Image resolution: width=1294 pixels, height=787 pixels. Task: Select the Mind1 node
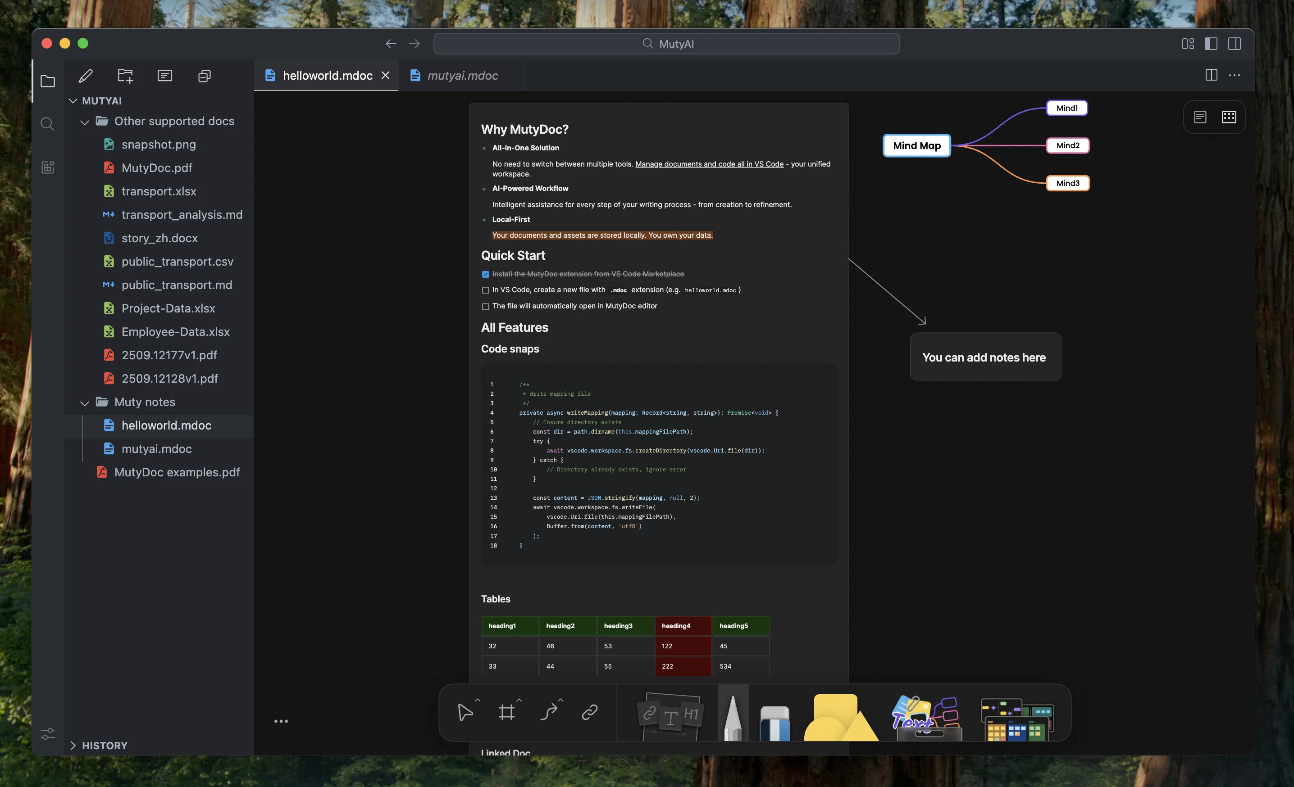click(1066, 108)
